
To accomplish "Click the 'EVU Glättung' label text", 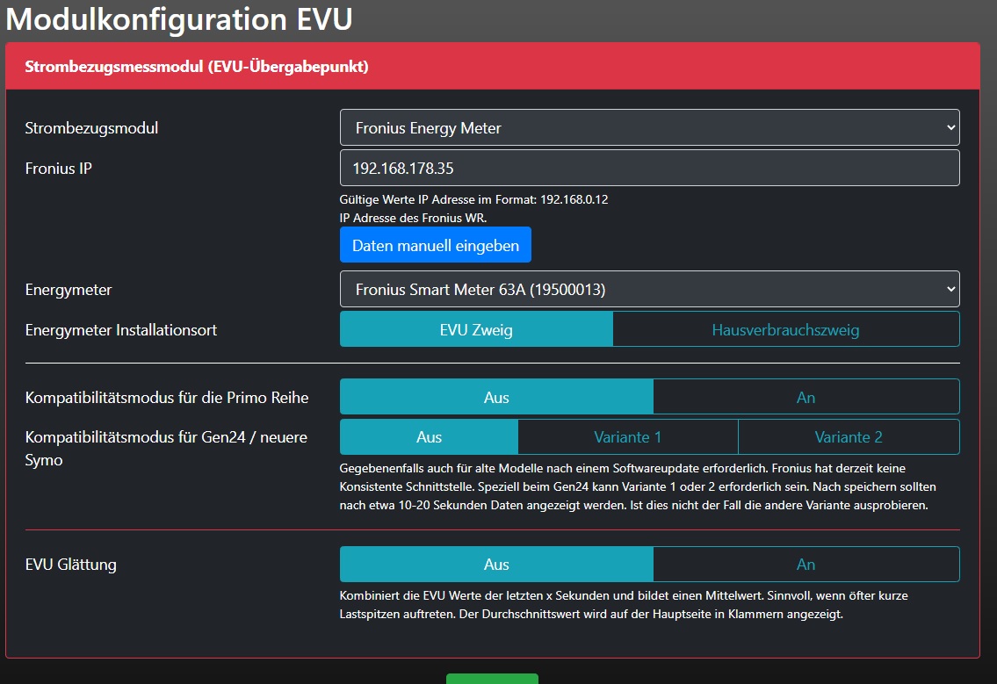I will coord(71,565).
